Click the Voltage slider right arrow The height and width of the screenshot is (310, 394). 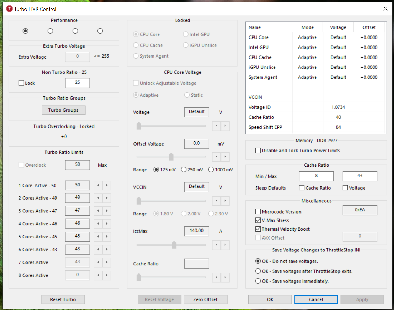tap(225, 126)
